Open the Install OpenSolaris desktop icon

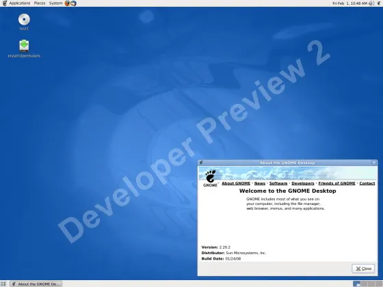tap(24, 49)
